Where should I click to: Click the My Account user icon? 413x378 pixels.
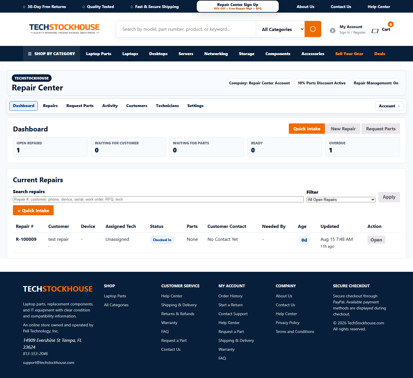click(x=333, y=30)
